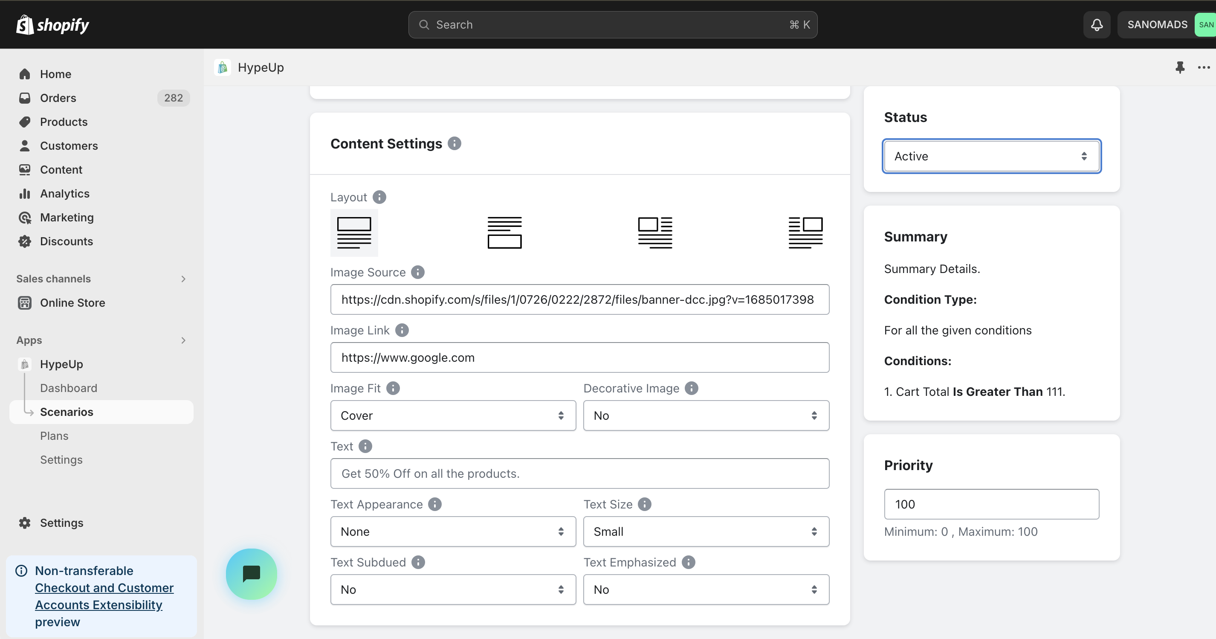The image size is (1216, 639).
Task: Open the Text Size Small dropdown
Action: [x=706, y=532]
